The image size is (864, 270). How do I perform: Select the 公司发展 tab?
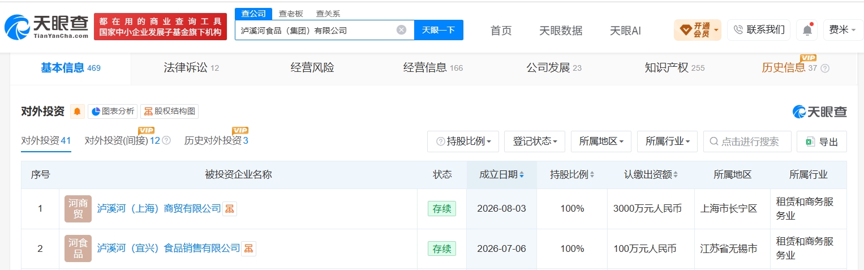point(554,68)
